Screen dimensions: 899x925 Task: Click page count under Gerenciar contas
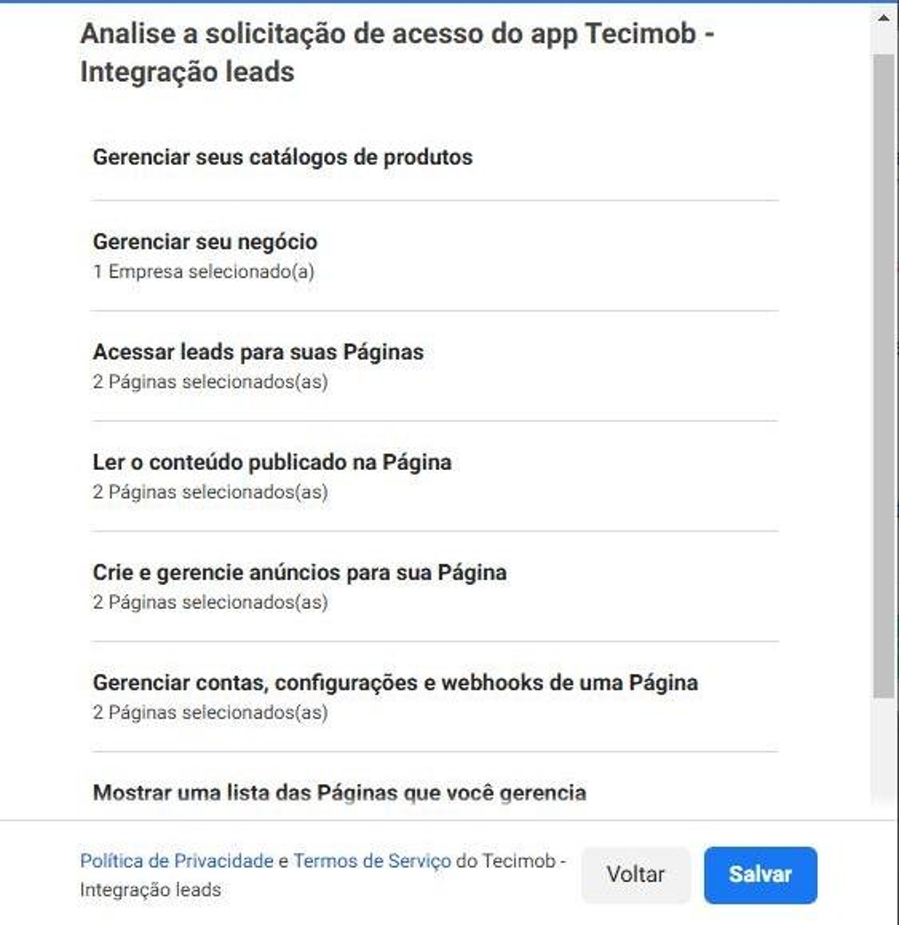210,712
